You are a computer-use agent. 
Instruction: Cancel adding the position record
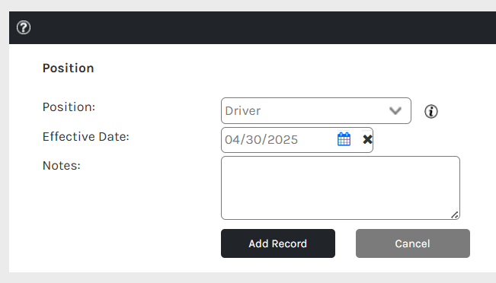[x=412, y=243]
